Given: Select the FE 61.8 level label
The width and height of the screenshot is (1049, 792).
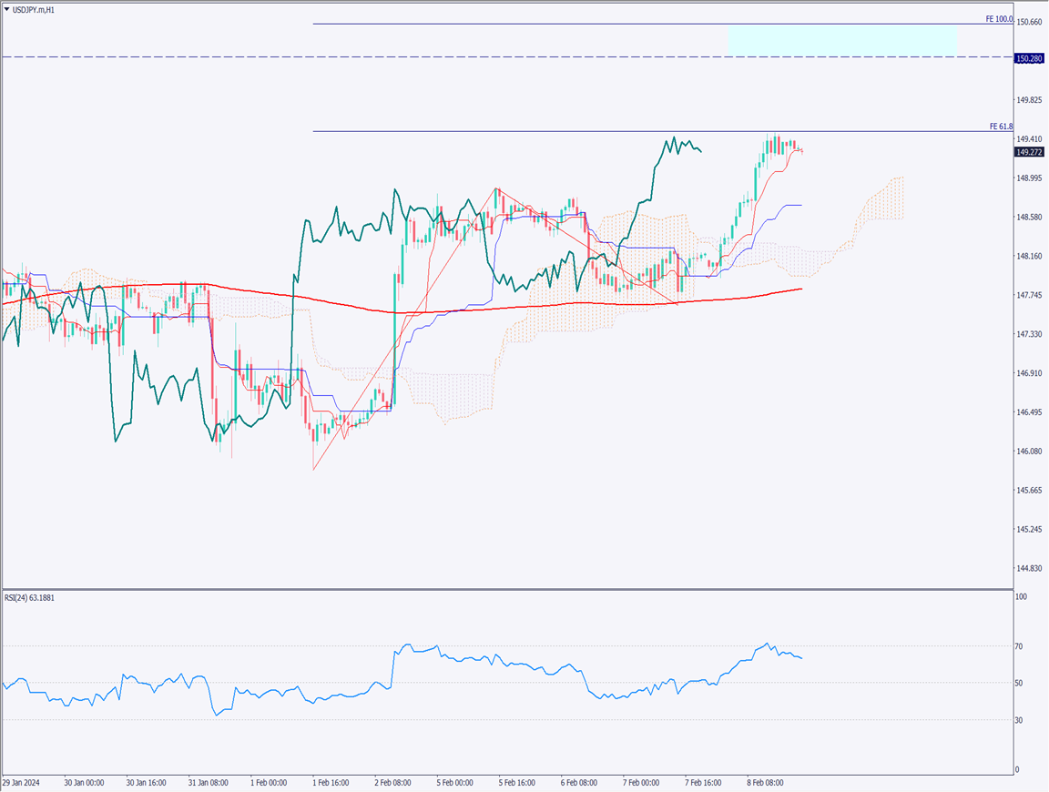Looking at the screenshot, I should pyautogui.click(x=1001, y=127).
